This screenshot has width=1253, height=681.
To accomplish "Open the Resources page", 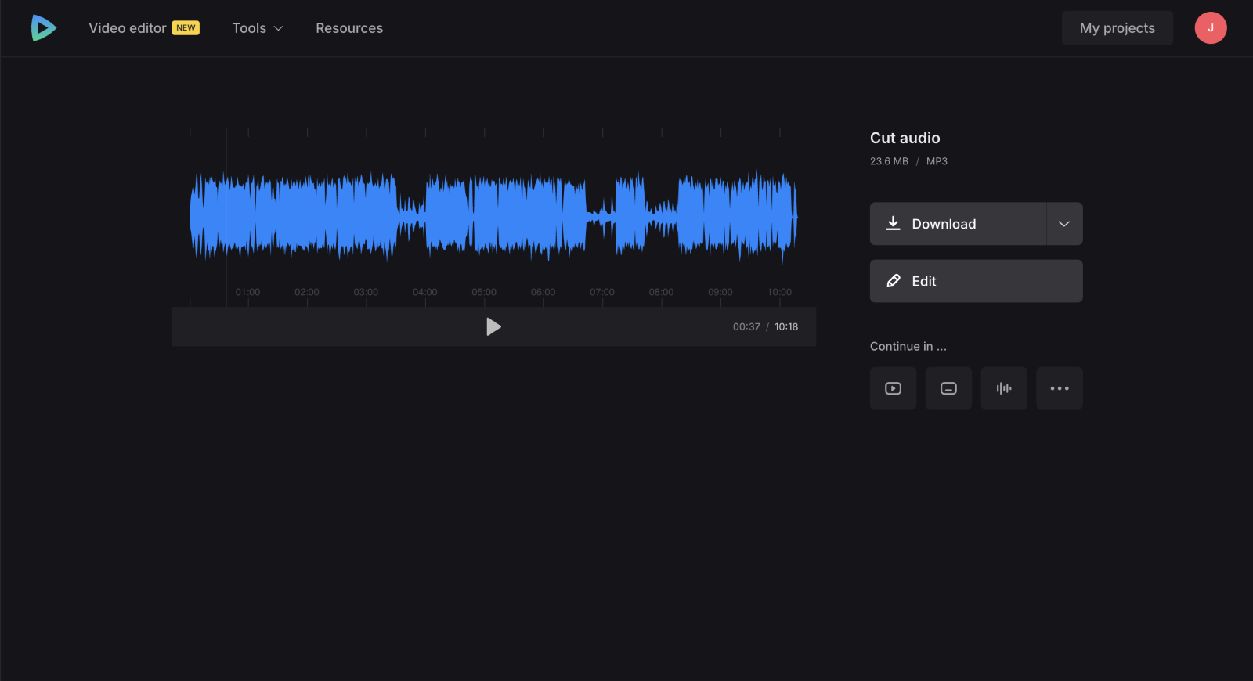I will (x=349, y=28).
